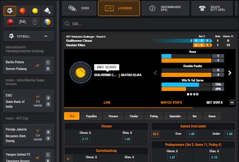Bet Elias, G point winner at 2.10

tap(214, 157)
